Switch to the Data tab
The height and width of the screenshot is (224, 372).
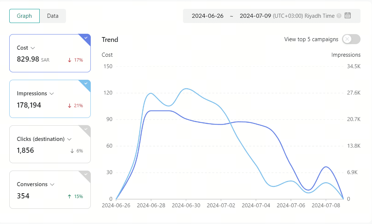click(53, 16)
